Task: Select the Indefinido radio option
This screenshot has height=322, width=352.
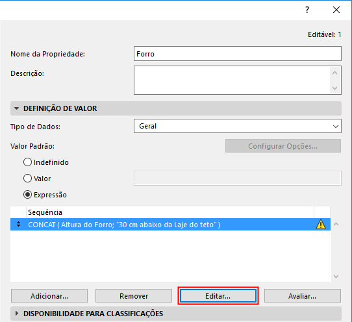Action: [28, 162]
